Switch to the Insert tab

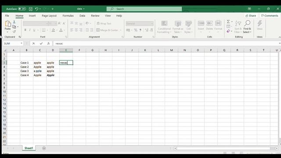click(32, 16)
